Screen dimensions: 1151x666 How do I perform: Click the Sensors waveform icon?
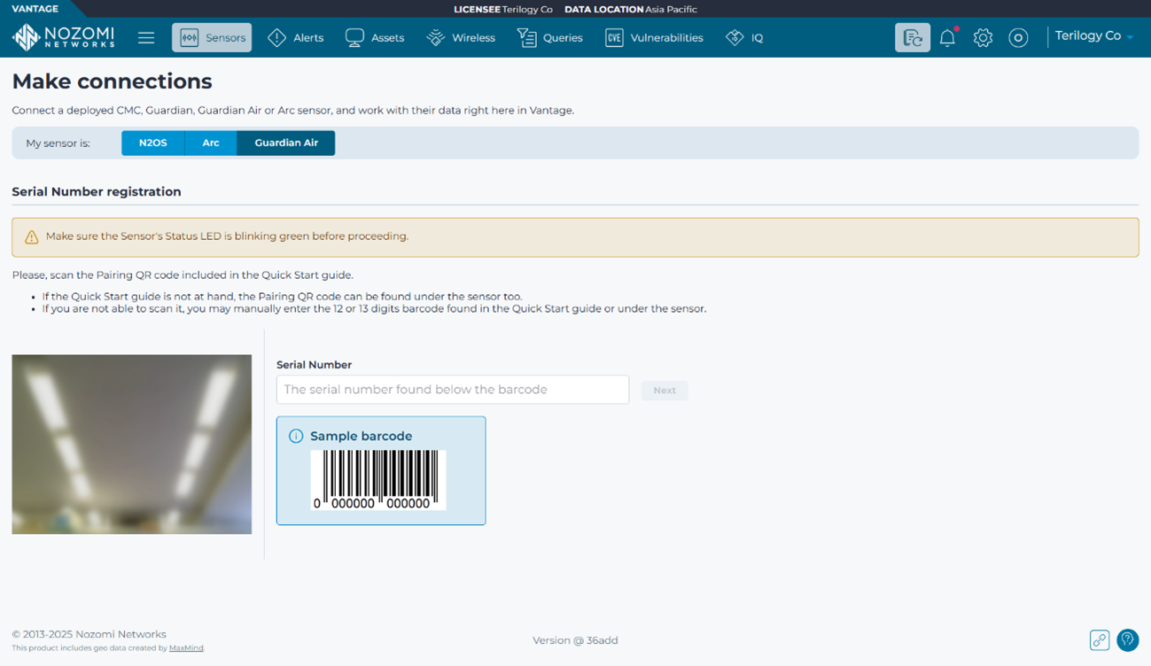pos(189,37)
